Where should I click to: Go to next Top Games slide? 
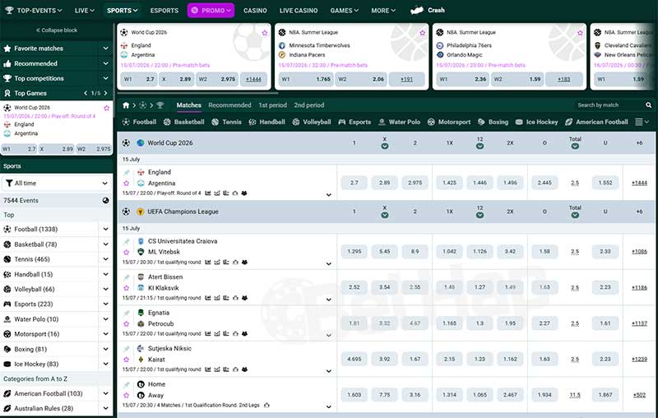pos(106,93)
